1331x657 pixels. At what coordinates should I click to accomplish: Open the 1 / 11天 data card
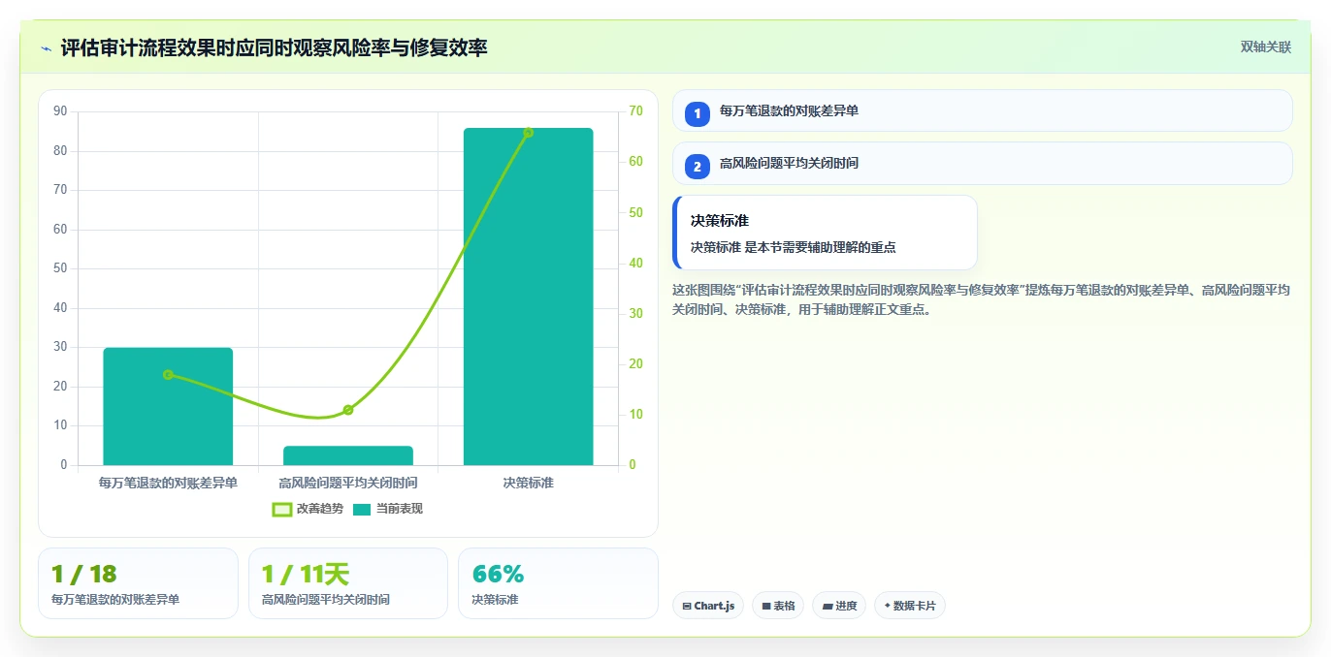click(348, 583)
